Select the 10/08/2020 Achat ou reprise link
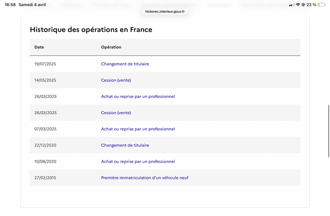330x216 pixels. point(138,162)
